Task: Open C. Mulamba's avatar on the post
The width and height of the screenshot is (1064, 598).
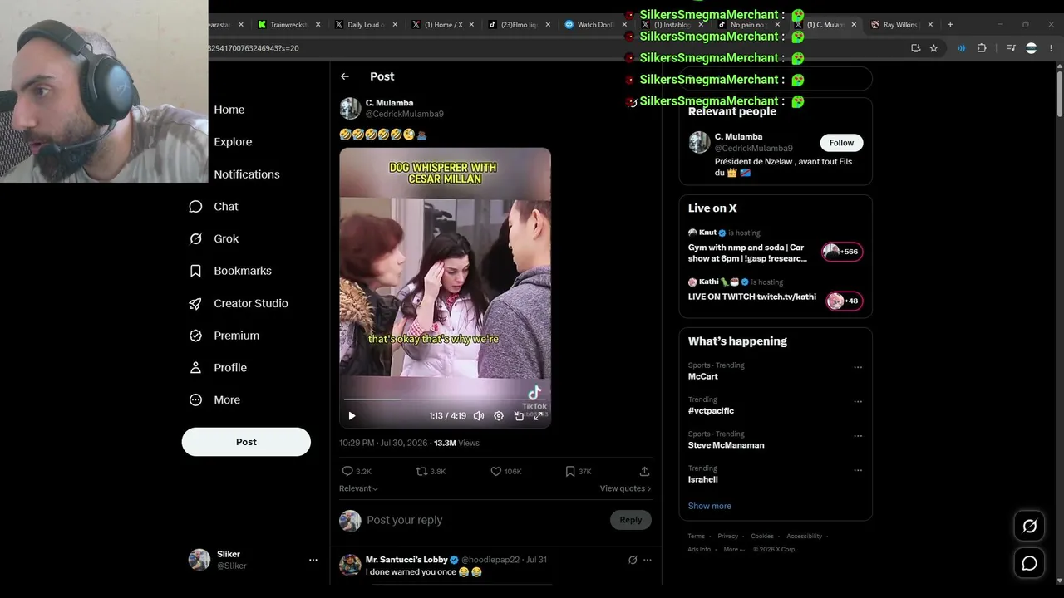Action: 350,108
